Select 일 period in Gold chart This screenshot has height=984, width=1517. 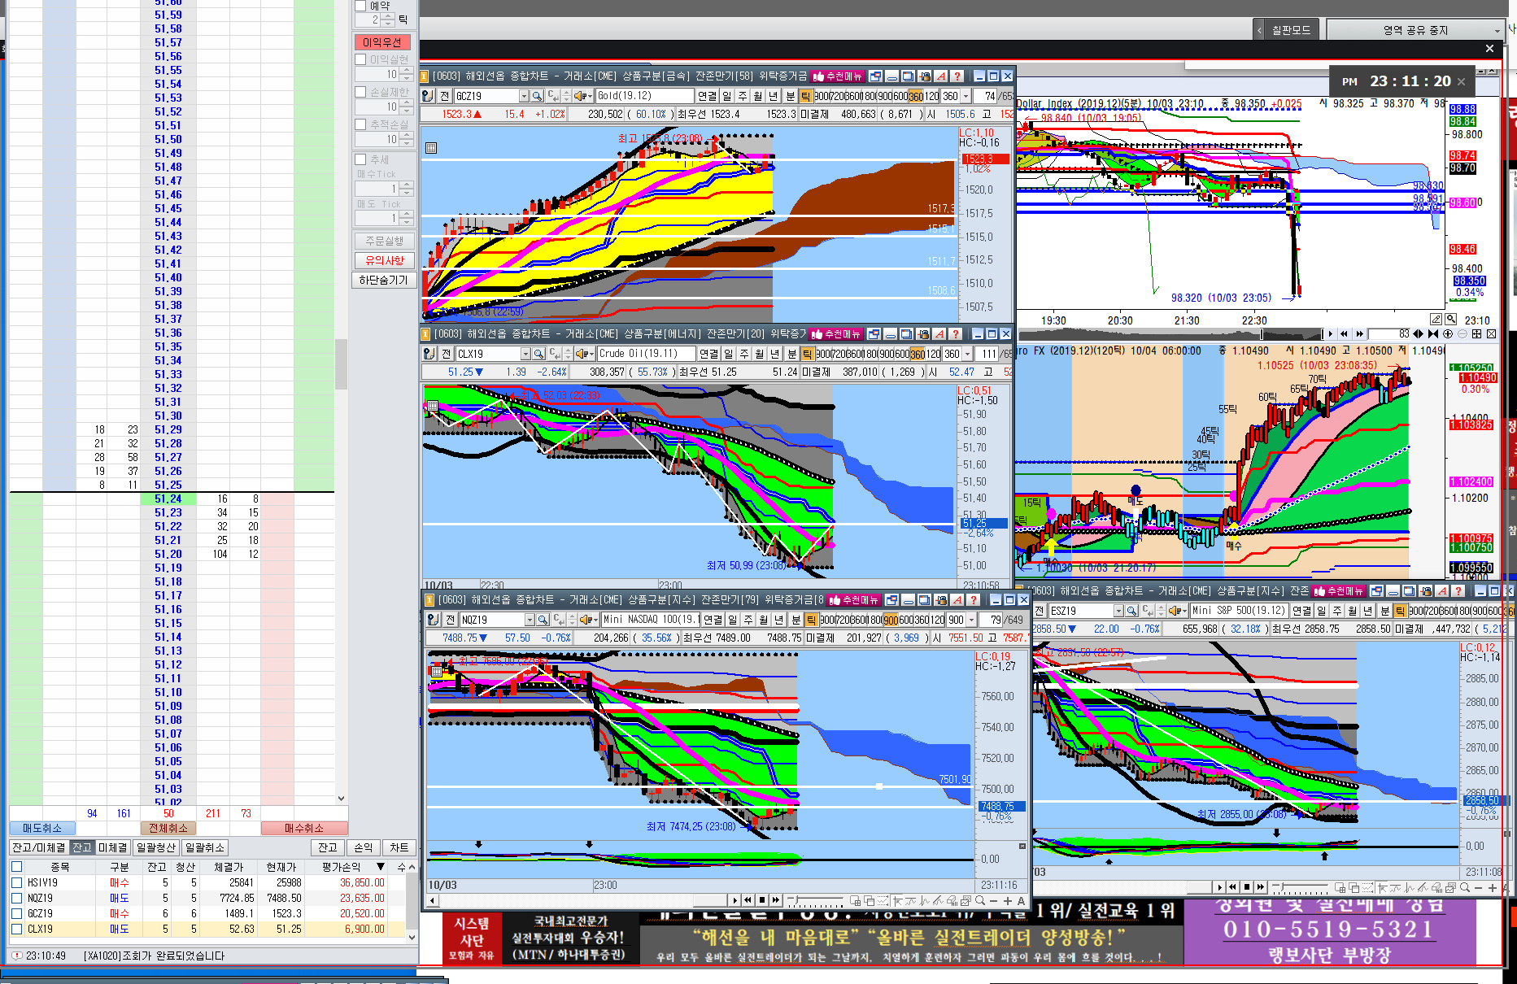pos(727,96)
